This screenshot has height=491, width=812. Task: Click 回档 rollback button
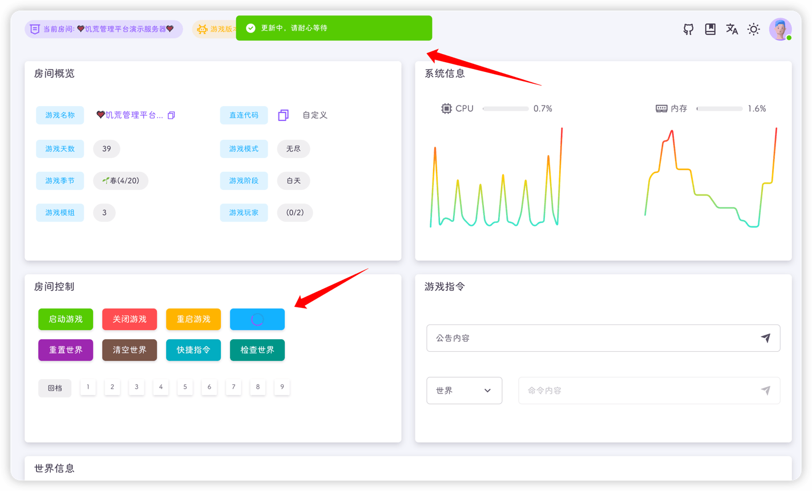click(55, 387)
